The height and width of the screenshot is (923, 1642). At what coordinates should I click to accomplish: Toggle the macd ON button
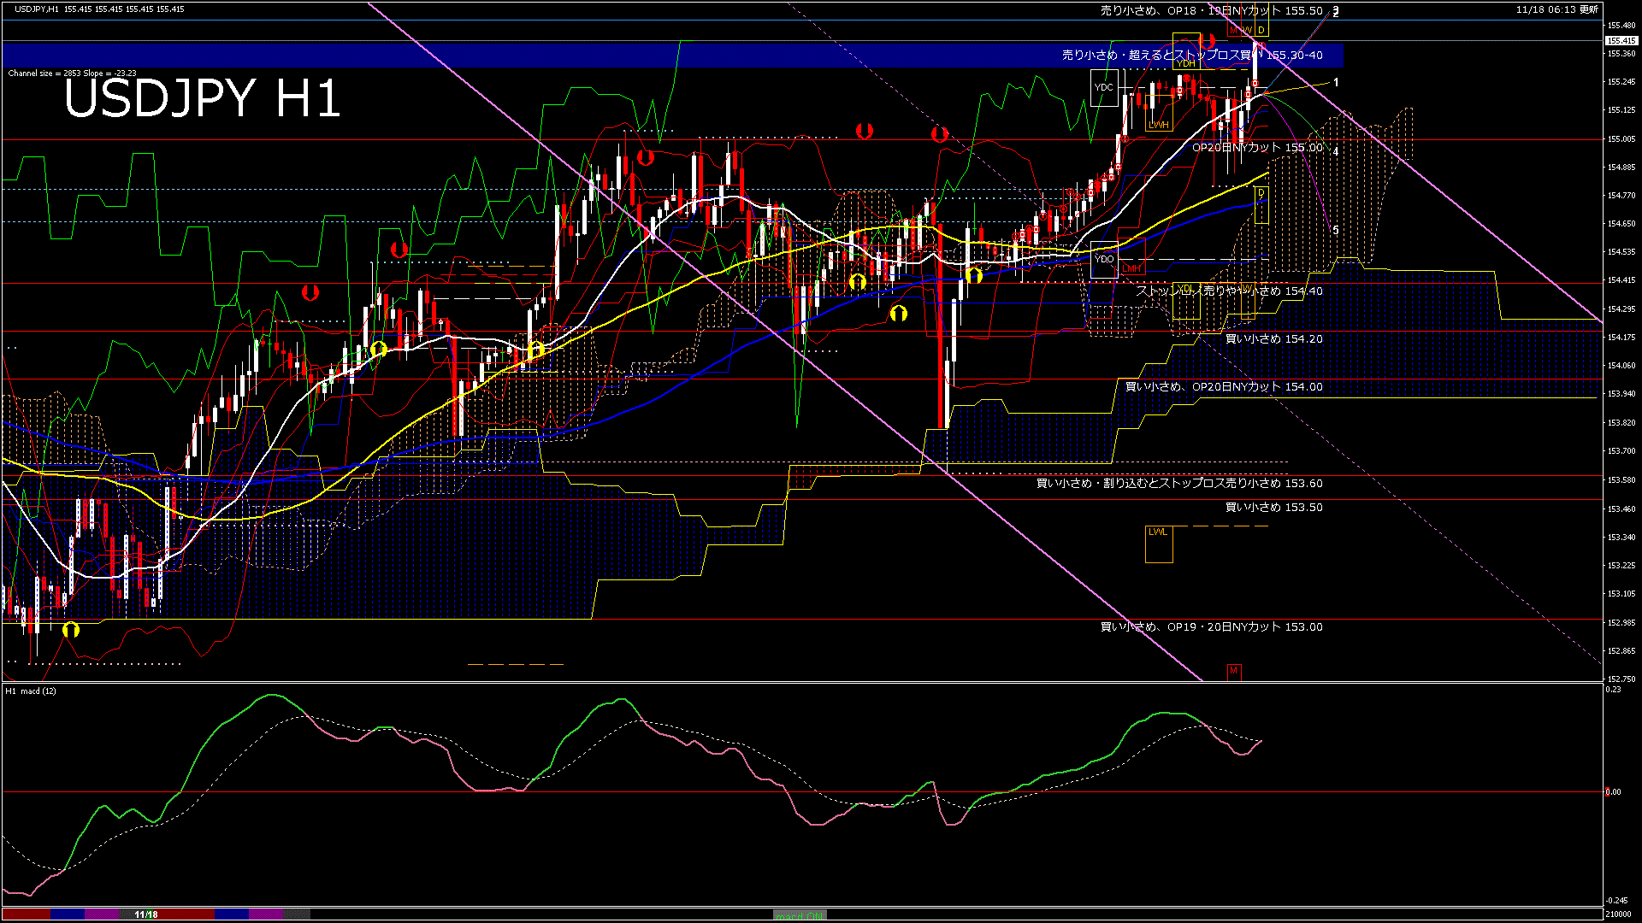click(x=800, y=915)
